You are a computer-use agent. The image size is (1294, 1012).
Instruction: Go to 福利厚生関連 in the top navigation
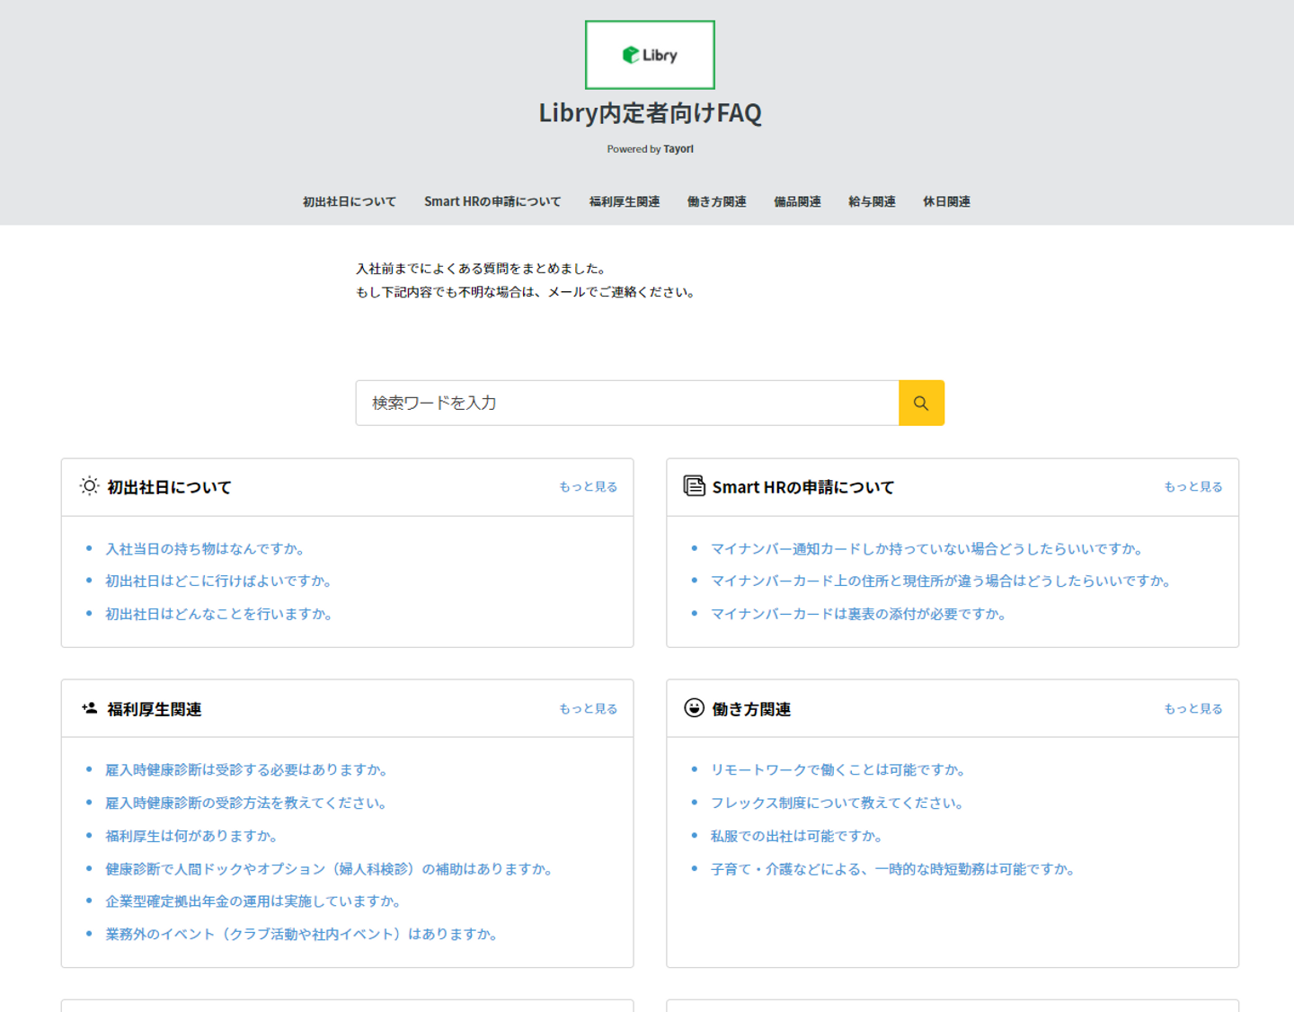625,201
